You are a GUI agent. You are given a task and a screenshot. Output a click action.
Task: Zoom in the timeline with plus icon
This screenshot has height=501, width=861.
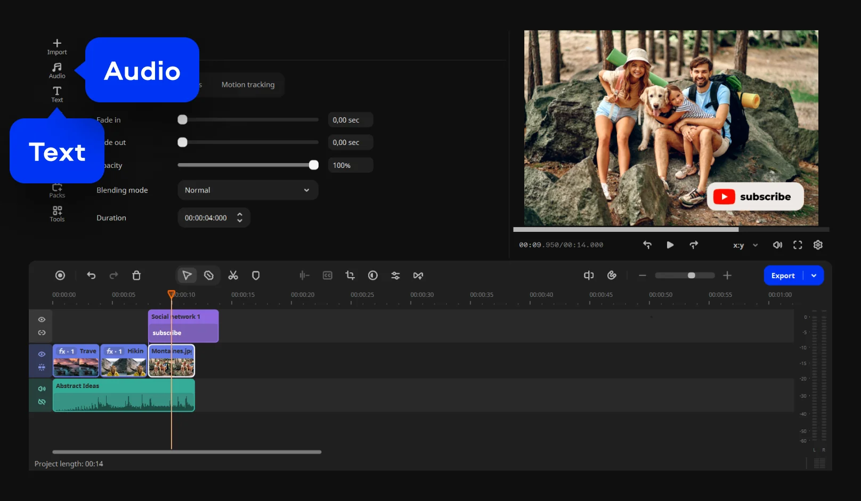[x=727, y=276]
